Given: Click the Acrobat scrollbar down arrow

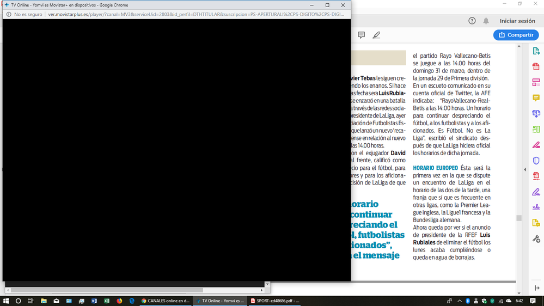Looking at the screenshot, I should [519, 293].
